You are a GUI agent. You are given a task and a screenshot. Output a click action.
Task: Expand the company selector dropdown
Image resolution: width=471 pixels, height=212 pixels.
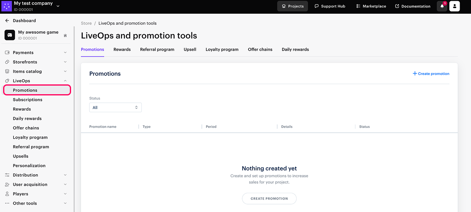point(58,6)
